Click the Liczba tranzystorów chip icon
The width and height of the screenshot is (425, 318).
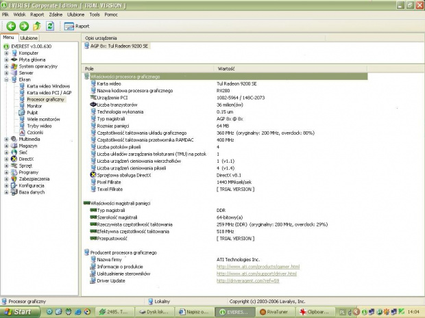pos(93,105)
